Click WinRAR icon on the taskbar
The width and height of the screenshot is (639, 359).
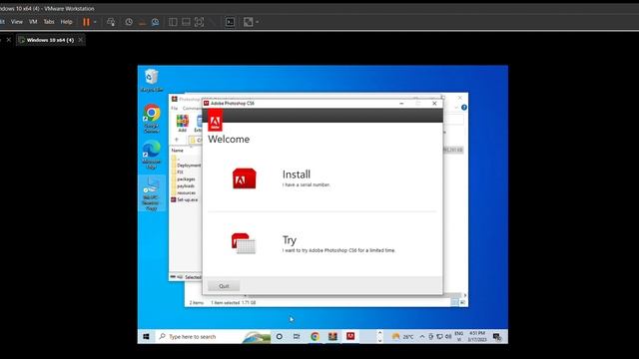pyautogui.click(x=332, y=337)
